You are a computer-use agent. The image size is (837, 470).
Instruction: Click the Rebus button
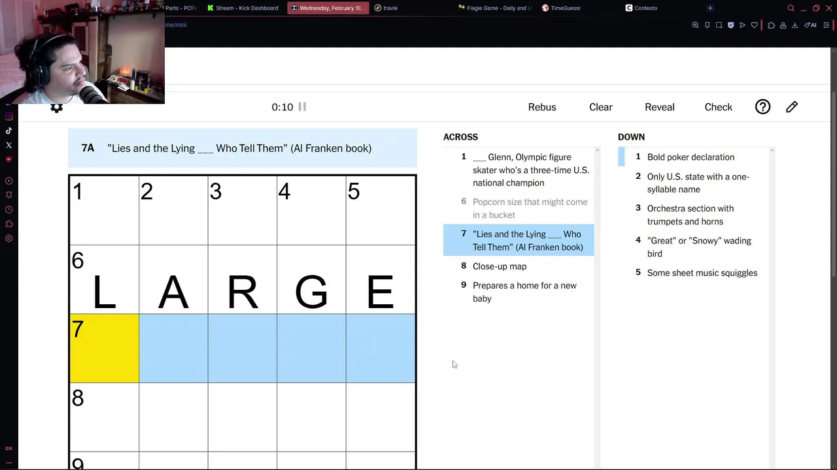click(x=542, y=107)
